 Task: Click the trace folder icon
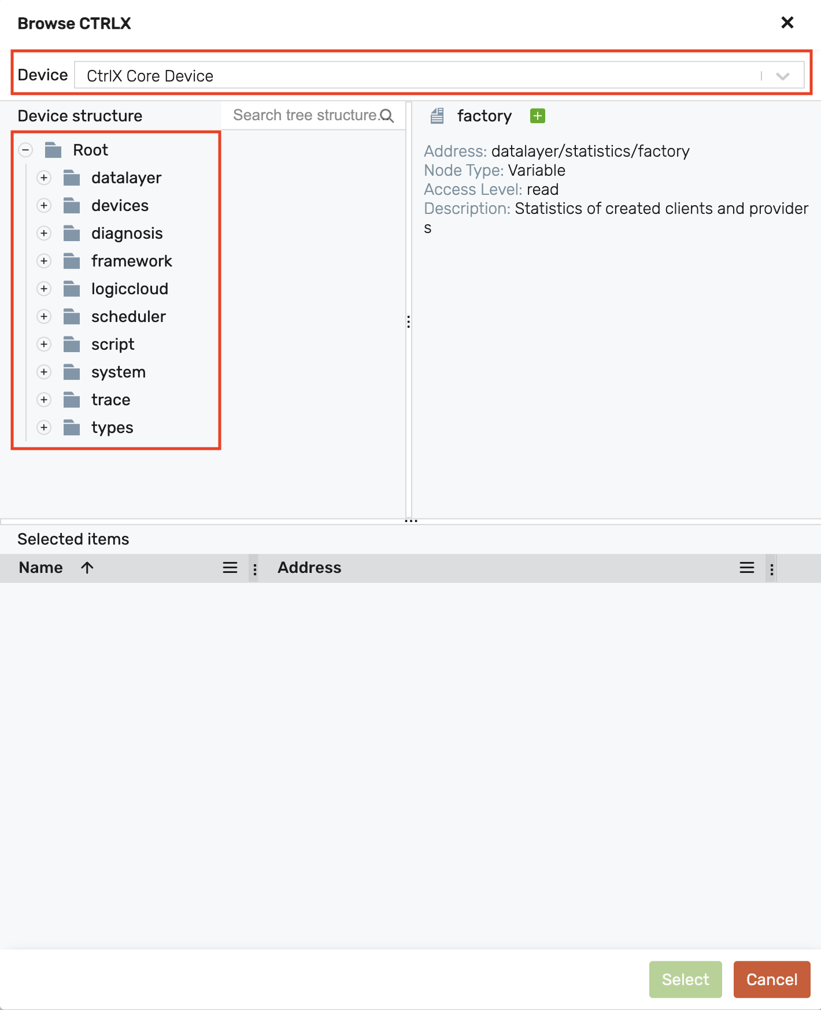(x=72, y=400)
